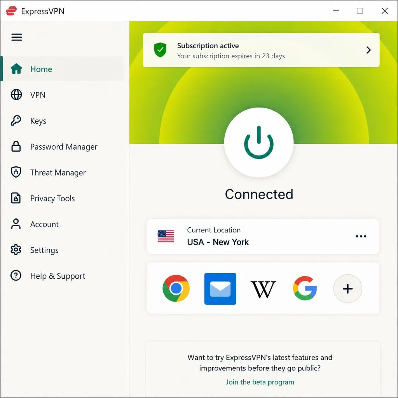Click the Password Manager padlock icon
Image resolution: width=398 pixels, height=398 pixels.
pyautogui.click(x=16, y=146)
